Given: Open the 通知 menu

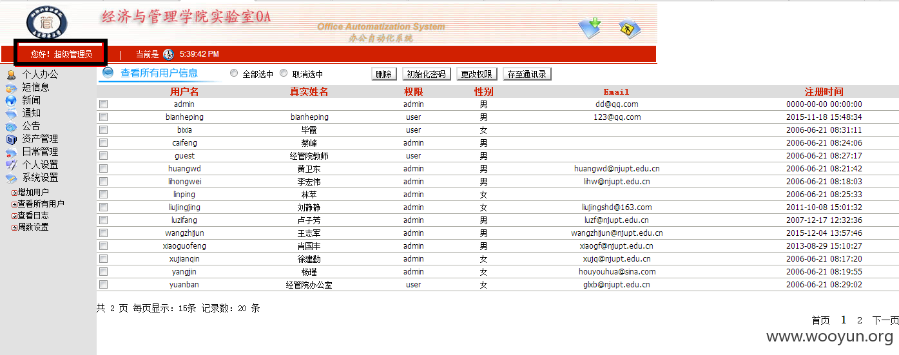Looking at the screenshot, I should point(31,113).
